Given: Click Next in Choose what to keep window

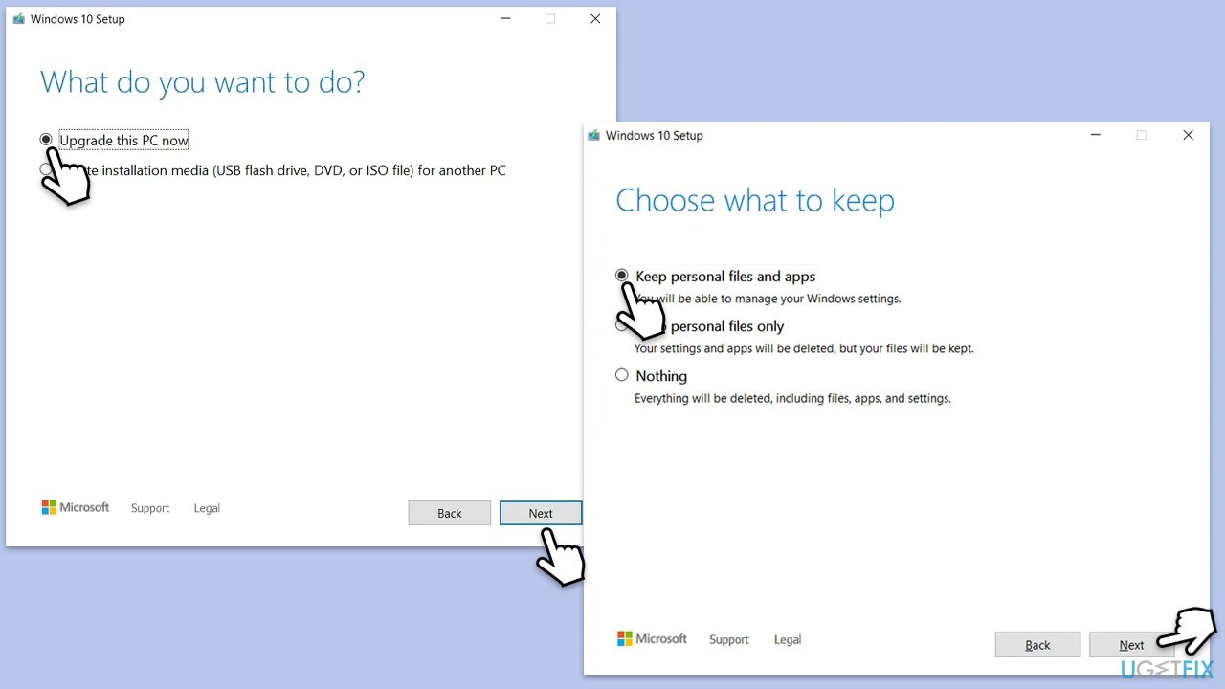Looking at the screenshot, I should [1131, 645].
